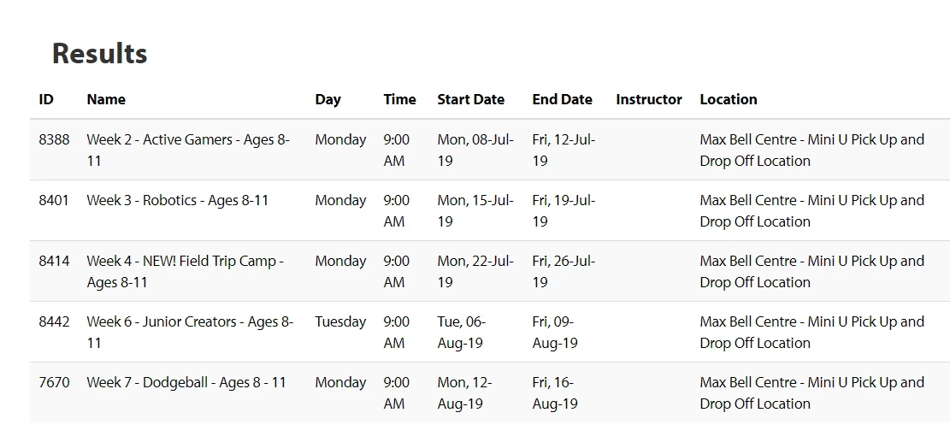Screen dimensions: 950x448
Task: Select the End Date column header
Action: (x=562, y=99)
